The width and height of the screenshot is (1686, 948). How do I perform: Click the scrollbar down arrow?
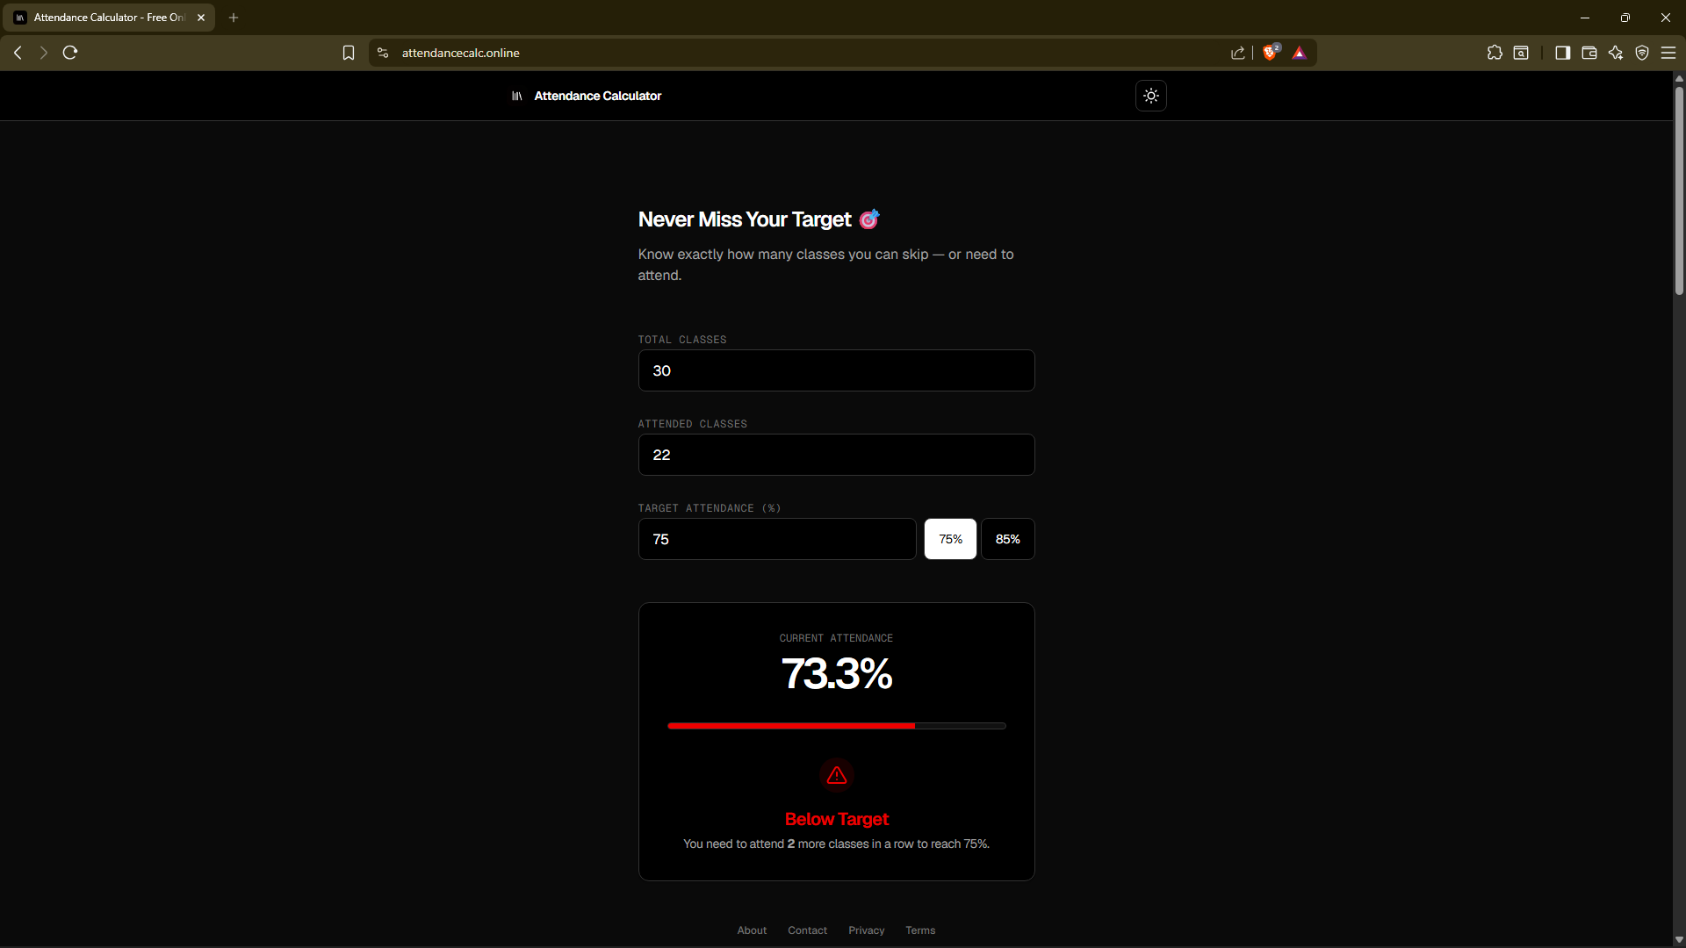pyautogui.click(x=1679, y=939)
